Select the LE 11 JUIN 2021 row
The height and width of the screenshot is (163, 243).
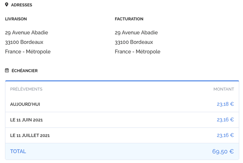(x=27, y=120)
